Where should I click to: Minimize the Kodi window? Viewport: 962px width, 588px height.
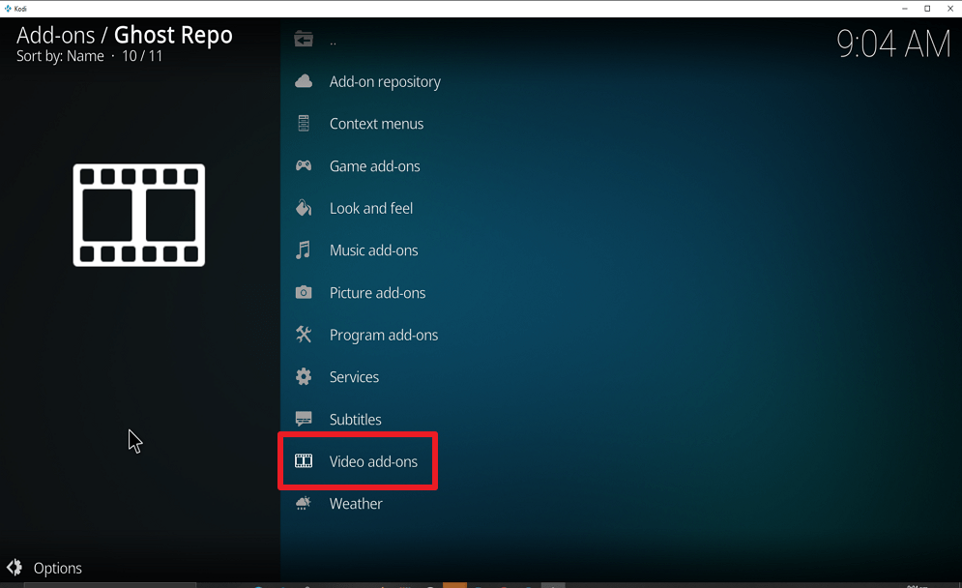[904, 9]
